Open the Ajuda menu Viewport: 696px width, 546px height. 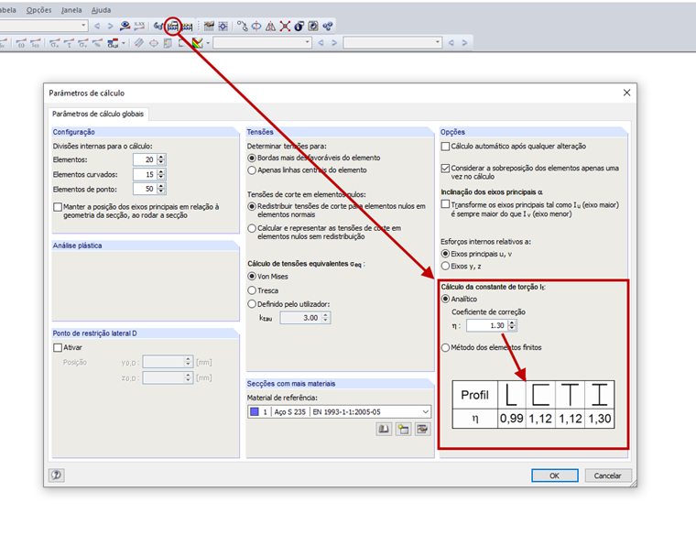click(101, 10)
